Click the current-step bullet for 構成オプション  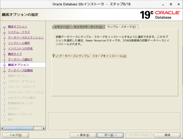point(4,65)
